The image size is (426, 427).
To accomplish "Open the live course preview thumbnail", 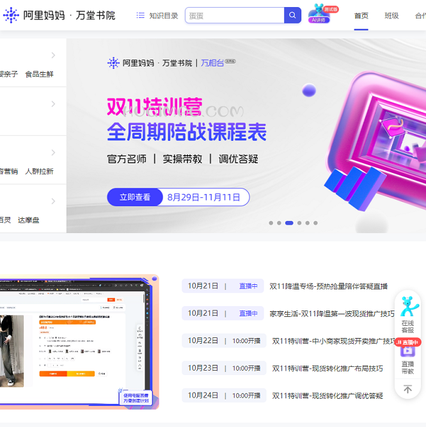I will click(79, 342).
